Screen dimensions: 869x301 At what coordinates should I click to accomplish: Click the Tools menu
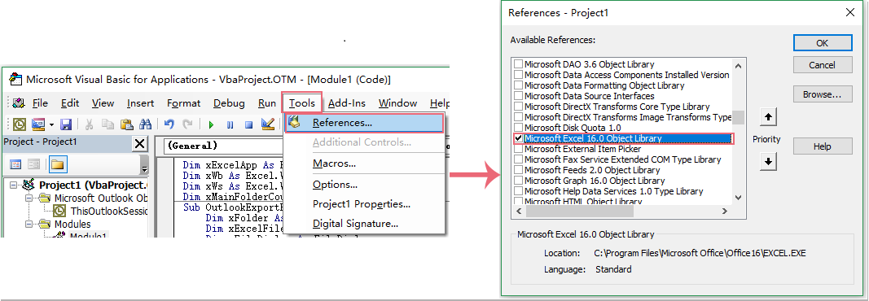coord(302,103)
